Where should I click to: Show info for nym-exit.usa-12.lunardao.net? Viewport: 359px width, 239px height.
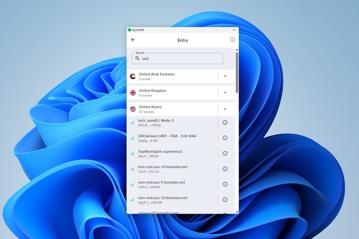coord(225,200)
